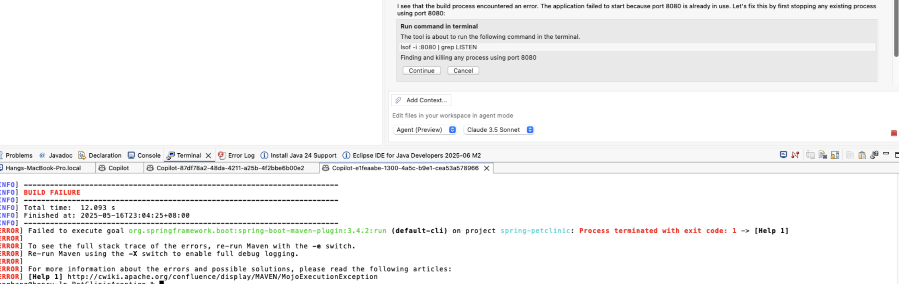Image resolution: width=899 pixels, height=284 pixels.
Task: Open a new terminal with the monitor icon
Action: point(783,155)
